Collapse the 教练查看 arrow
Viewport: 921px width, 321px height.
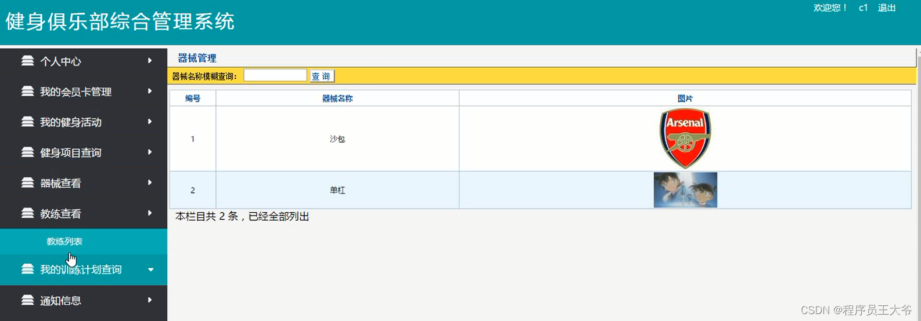(150, 213)
